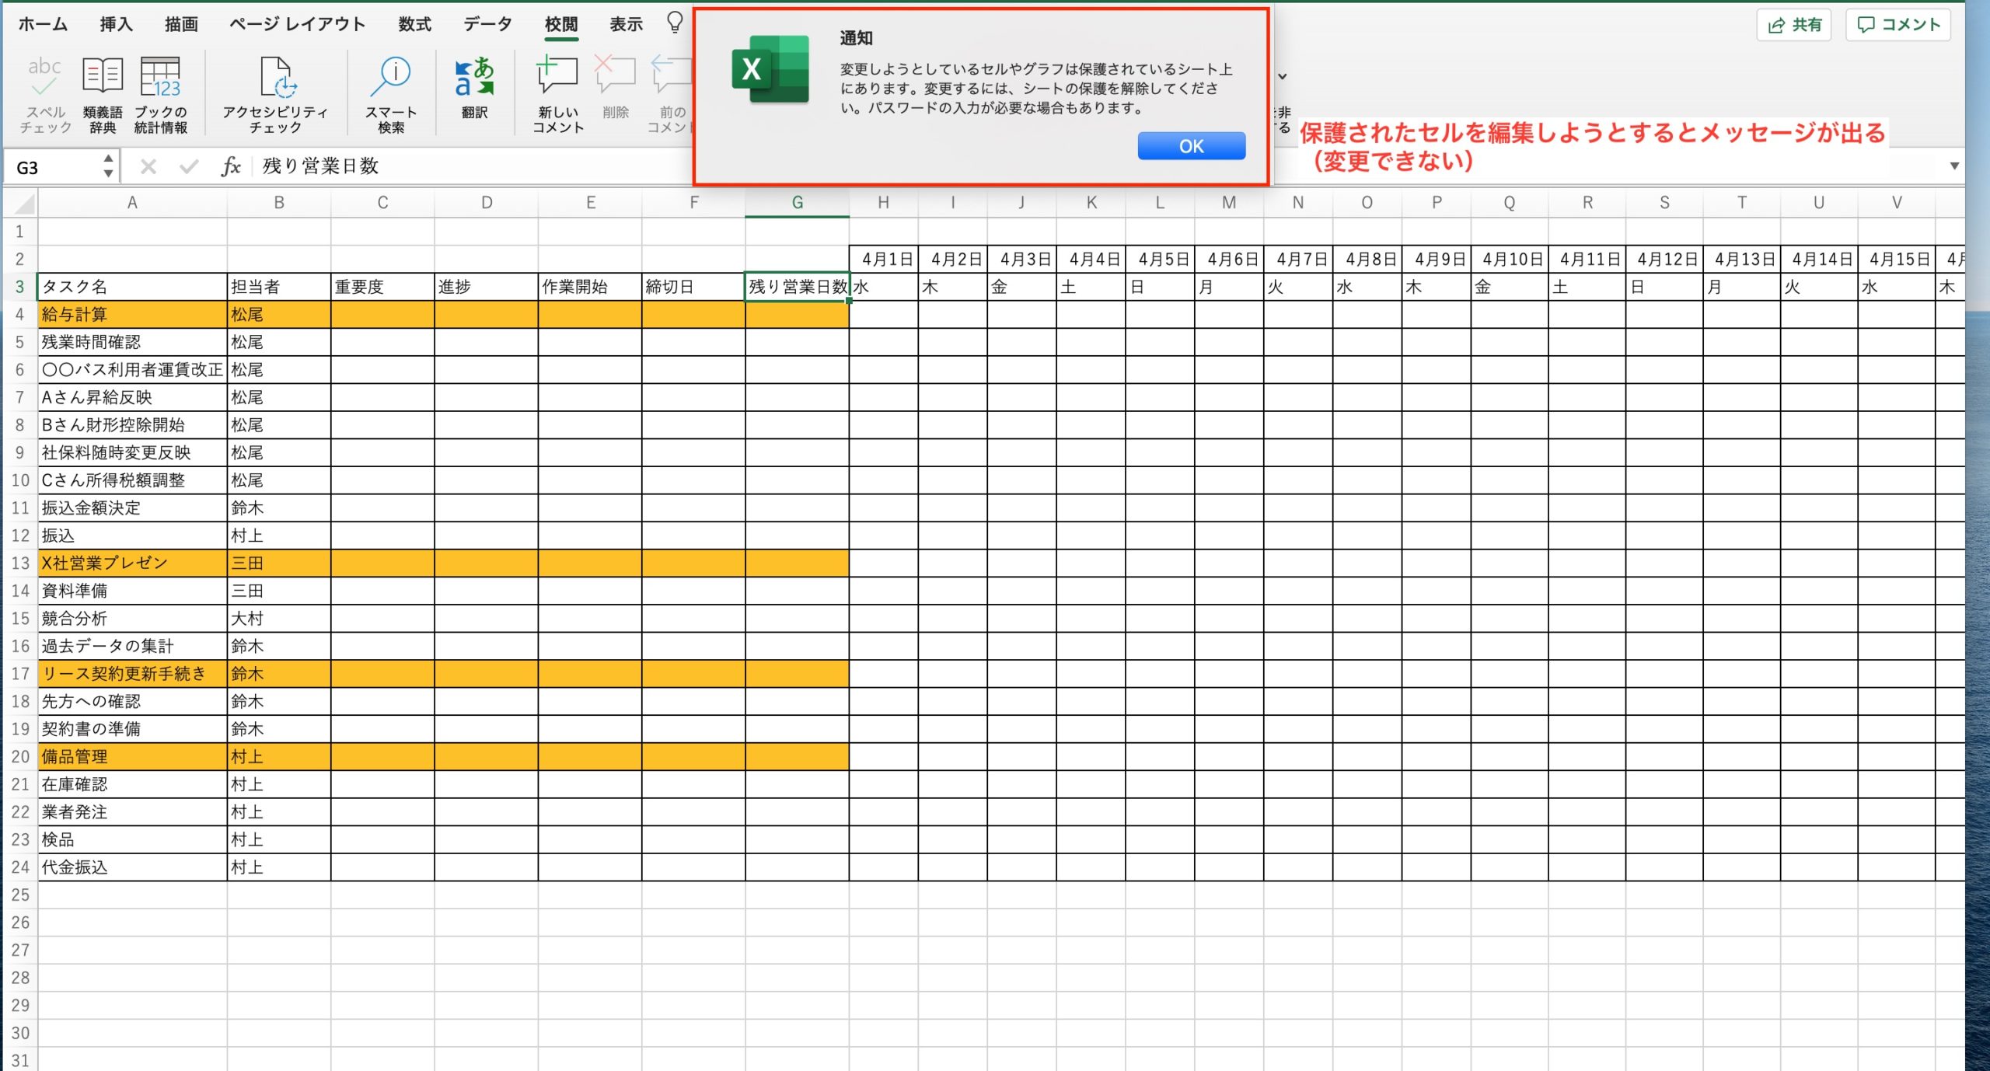Select cell 大村 in the 担当者 column
This screenshot has width=1990, height=1071.
click(x=279, y=619)
